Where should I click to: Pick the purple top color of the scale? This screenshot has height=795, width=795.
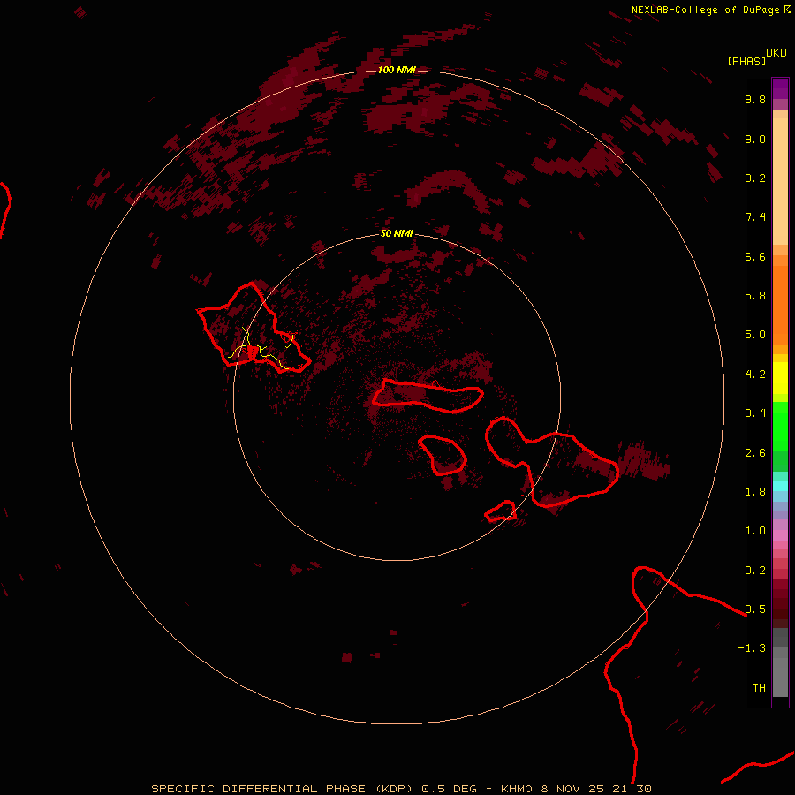point(780,88)
